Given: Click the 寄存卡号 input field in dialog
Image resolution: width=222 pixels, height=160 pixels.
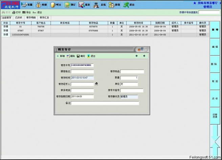Looking at the screenshot, I should click(x=82, y=65).
